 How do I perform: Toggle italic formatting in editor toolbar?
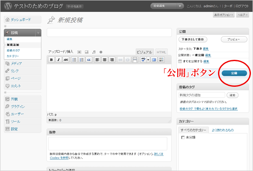[59, 60]
